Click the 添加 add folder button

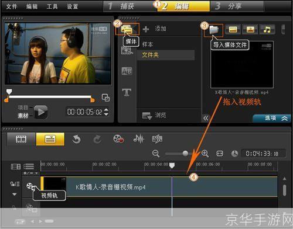(x=154, y=29)
